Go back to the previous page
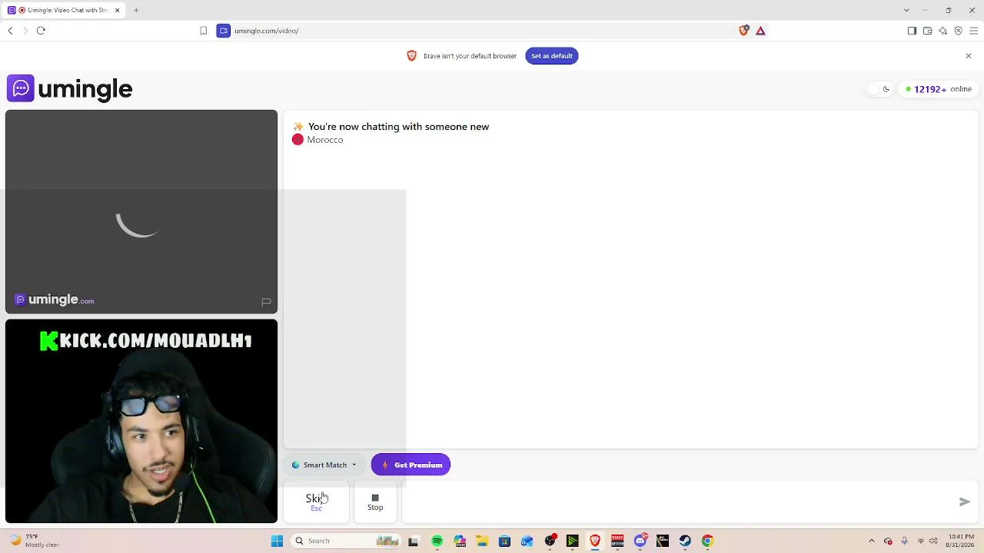This screenshot has height=553, width=984. pos(10,31)
